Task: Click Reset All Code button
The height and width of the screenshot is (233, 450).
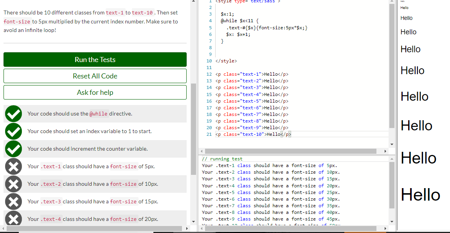Action: (x=95, y=76)
